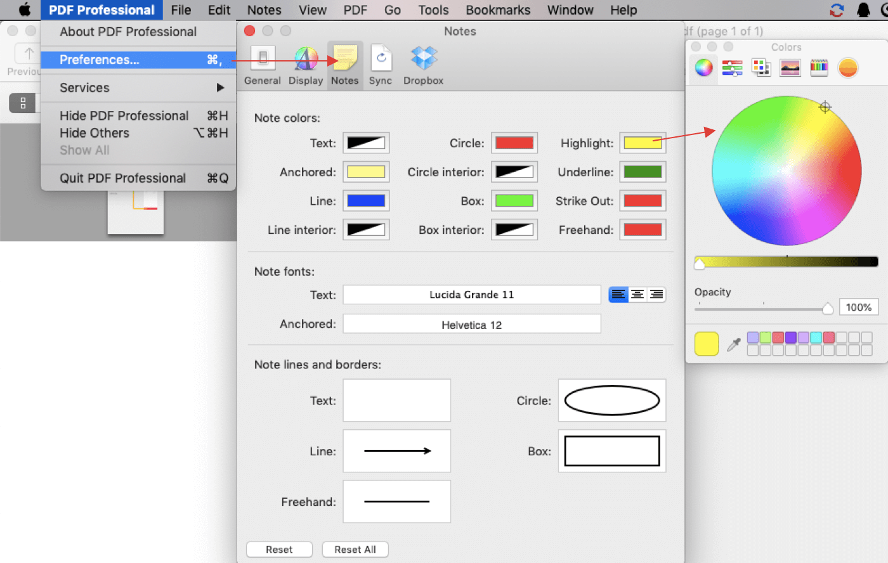888x563 pixels.
Task: Open the Circle interior color well
Action: [514, 172]
